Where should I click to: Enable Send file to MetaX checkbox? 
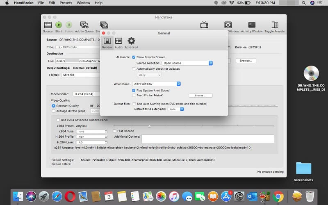tap(134, 96)
